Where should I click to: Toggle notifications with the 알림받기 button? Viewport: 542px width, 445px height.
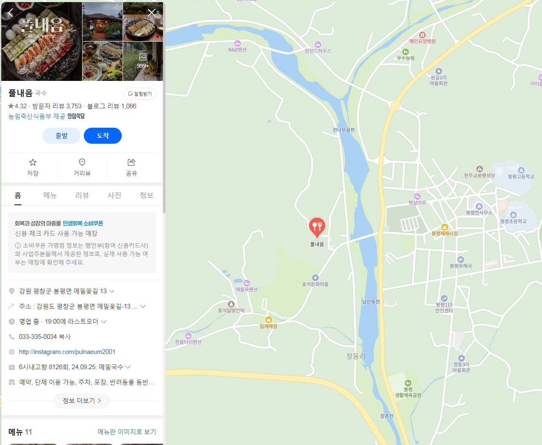tap(140, 94)
